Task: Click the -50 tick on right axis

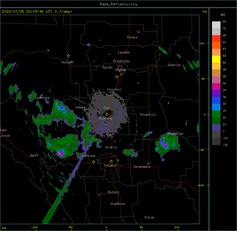Action: pos(202,150)
